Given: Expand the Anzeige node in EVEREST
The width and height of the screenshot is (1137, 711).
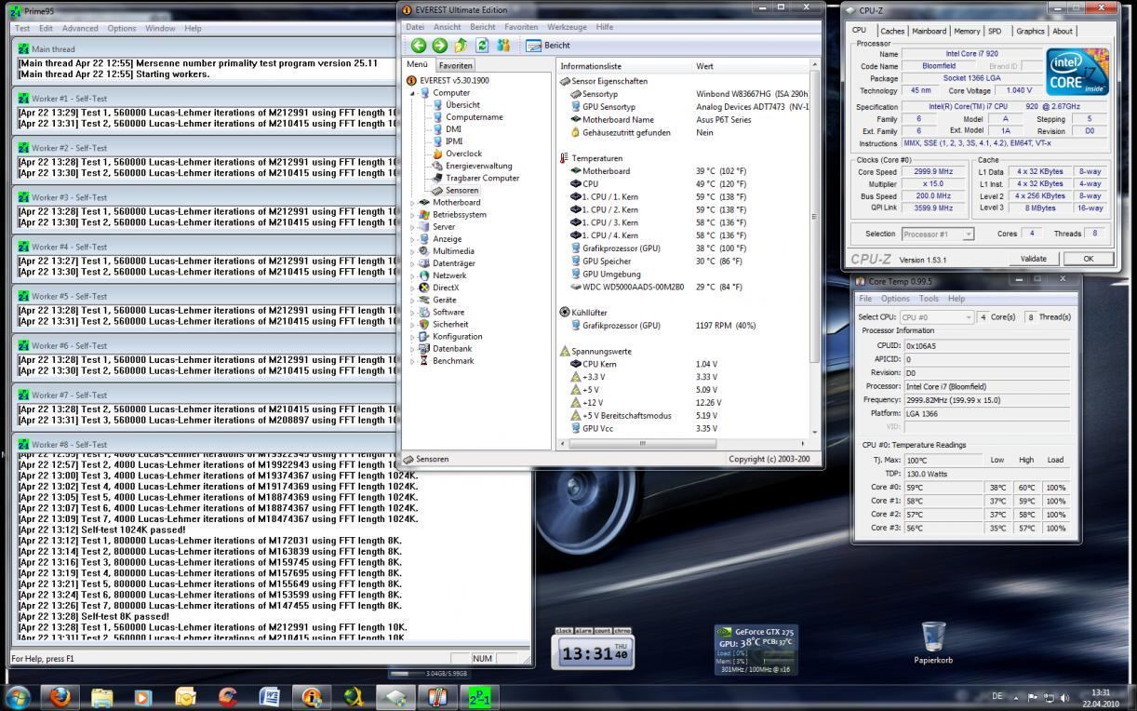Looking at the screenshot, I should (413, 238).
